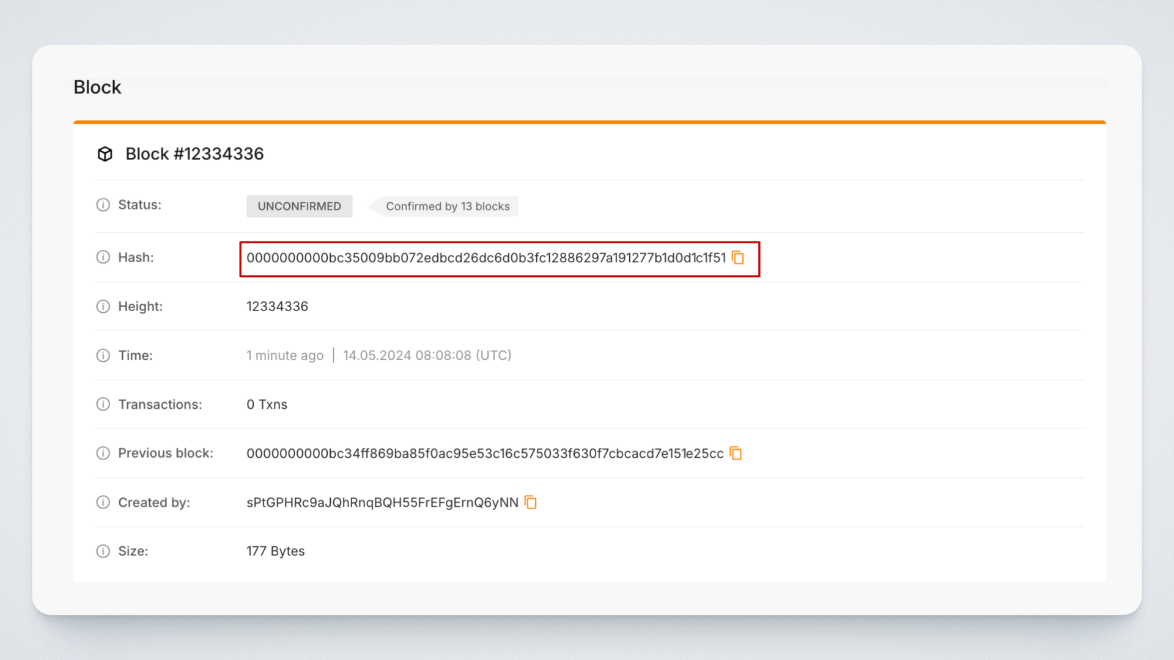
Task: Copy the previous block hash
Action: tap(736, 453)
